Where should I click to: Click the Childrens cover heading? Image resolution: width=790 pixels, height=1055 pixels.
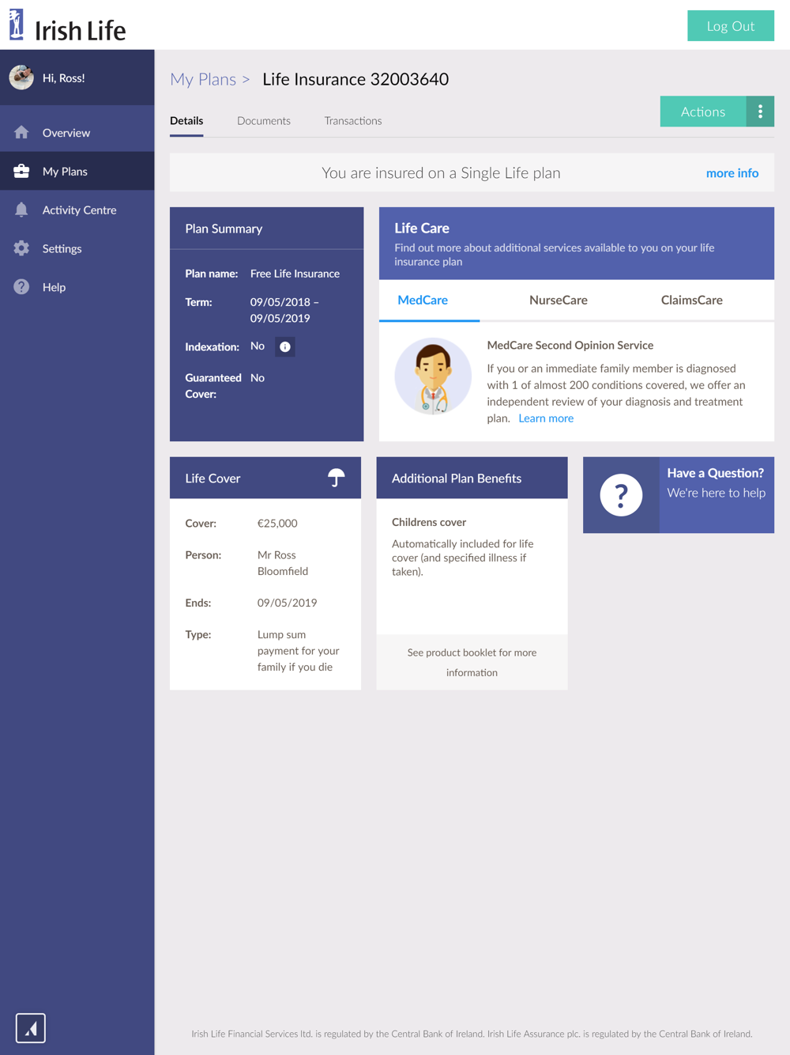click(429, 522)
